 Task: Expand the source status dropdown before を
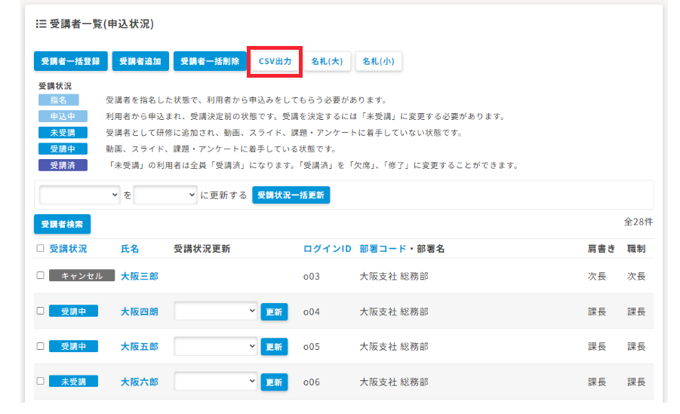point(79,195)
